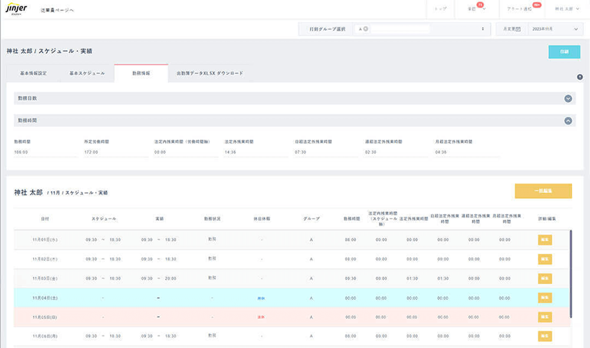590x348 pixels.
Task: Open the 神社 太郎 user menu
Action: (567, 9)
